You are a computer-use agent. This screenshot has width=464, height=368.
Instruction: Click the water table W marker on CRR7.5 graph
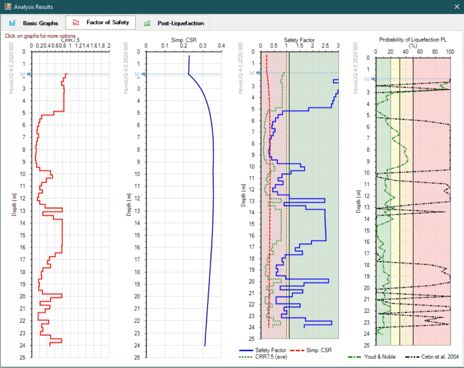[x=25, y=74]
